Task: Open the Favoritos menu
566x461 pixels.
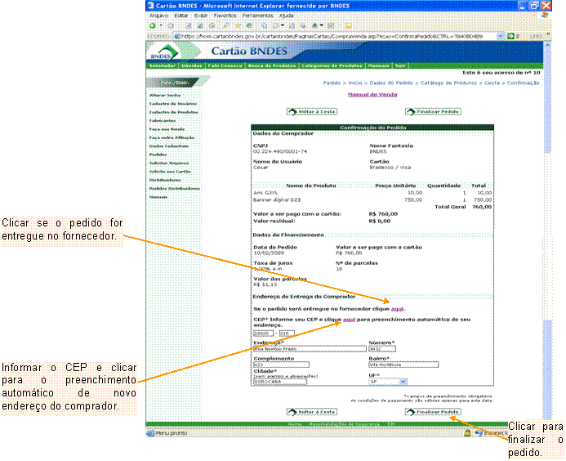Action: click(225, 16)
